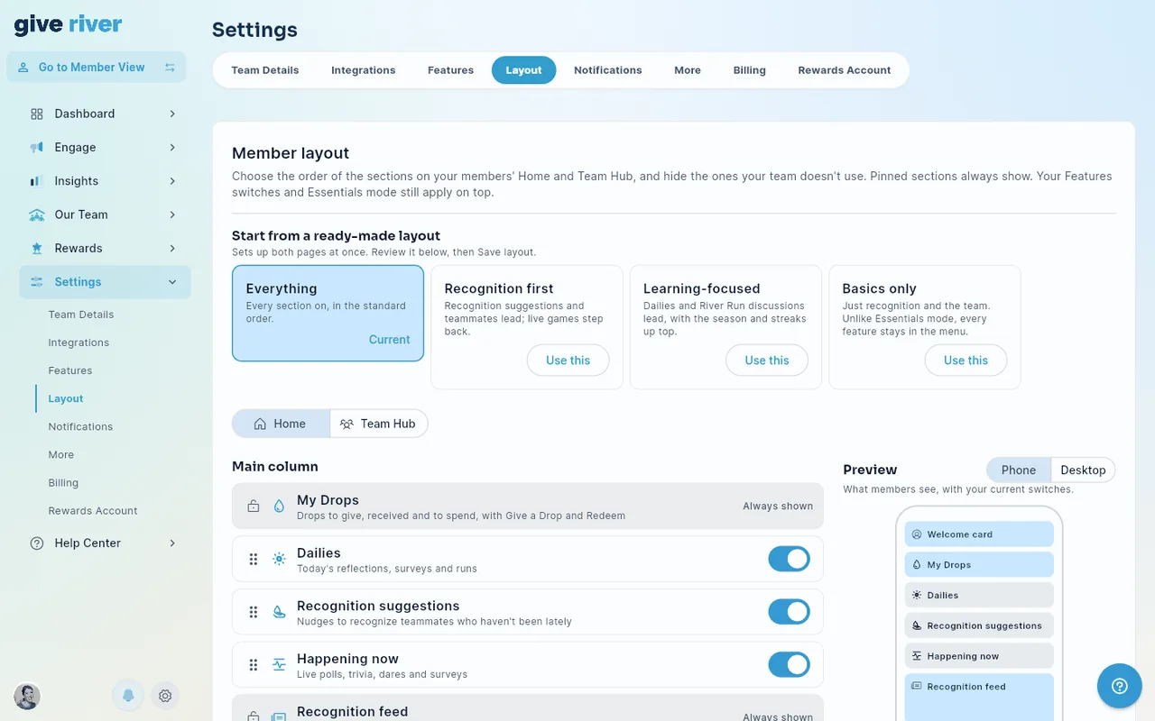
Task: Open the Features tab
Action: point(451,70)
